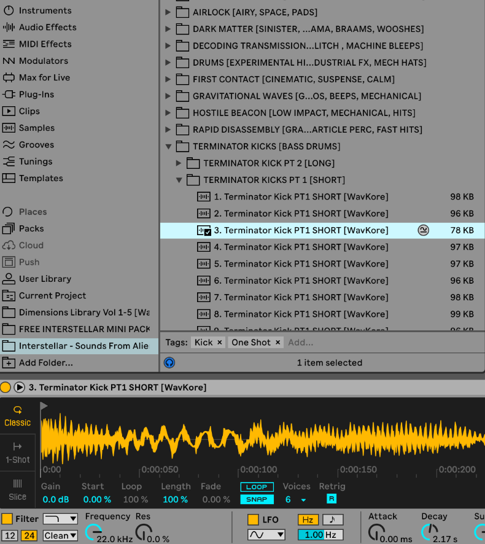485x544 pixels.
Task: Disable the LFO activator toggle
Action: tap(253, 519)
